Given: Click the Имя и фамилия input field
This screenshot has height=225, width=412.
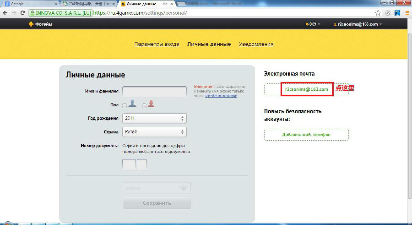Looking at the screenshot, I should (x=154, y=91).
